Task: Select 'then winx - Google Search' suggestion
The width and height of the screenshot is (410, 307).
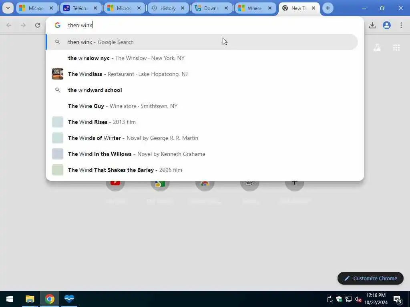Action: coord(202,42)
